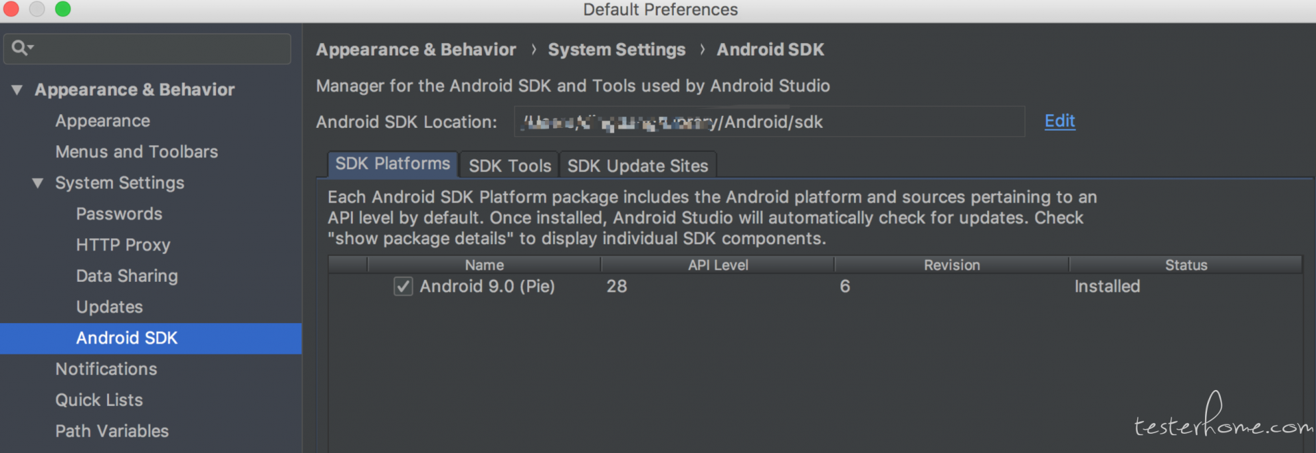Close the Default Preferences window
The image size is (1316, 453).
pos(11,9)
